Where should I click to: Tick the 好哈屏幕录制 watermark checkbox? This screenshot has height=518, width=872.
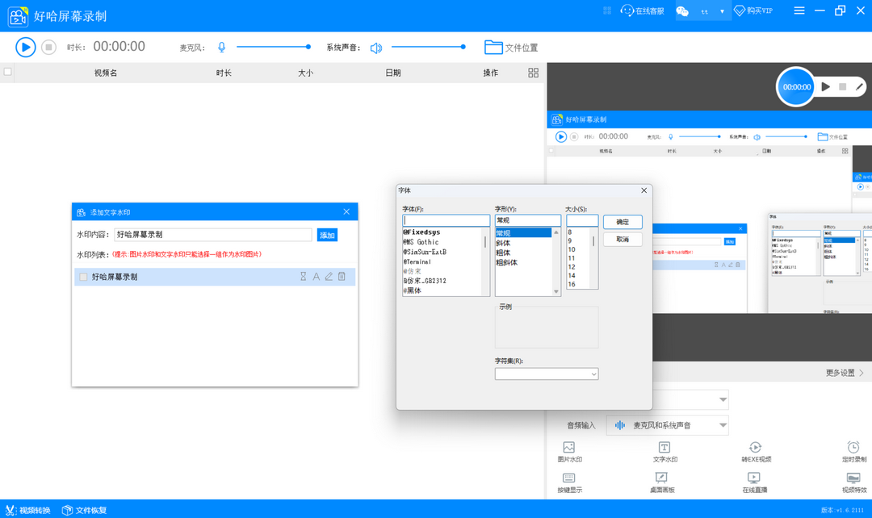coord(83,277)
